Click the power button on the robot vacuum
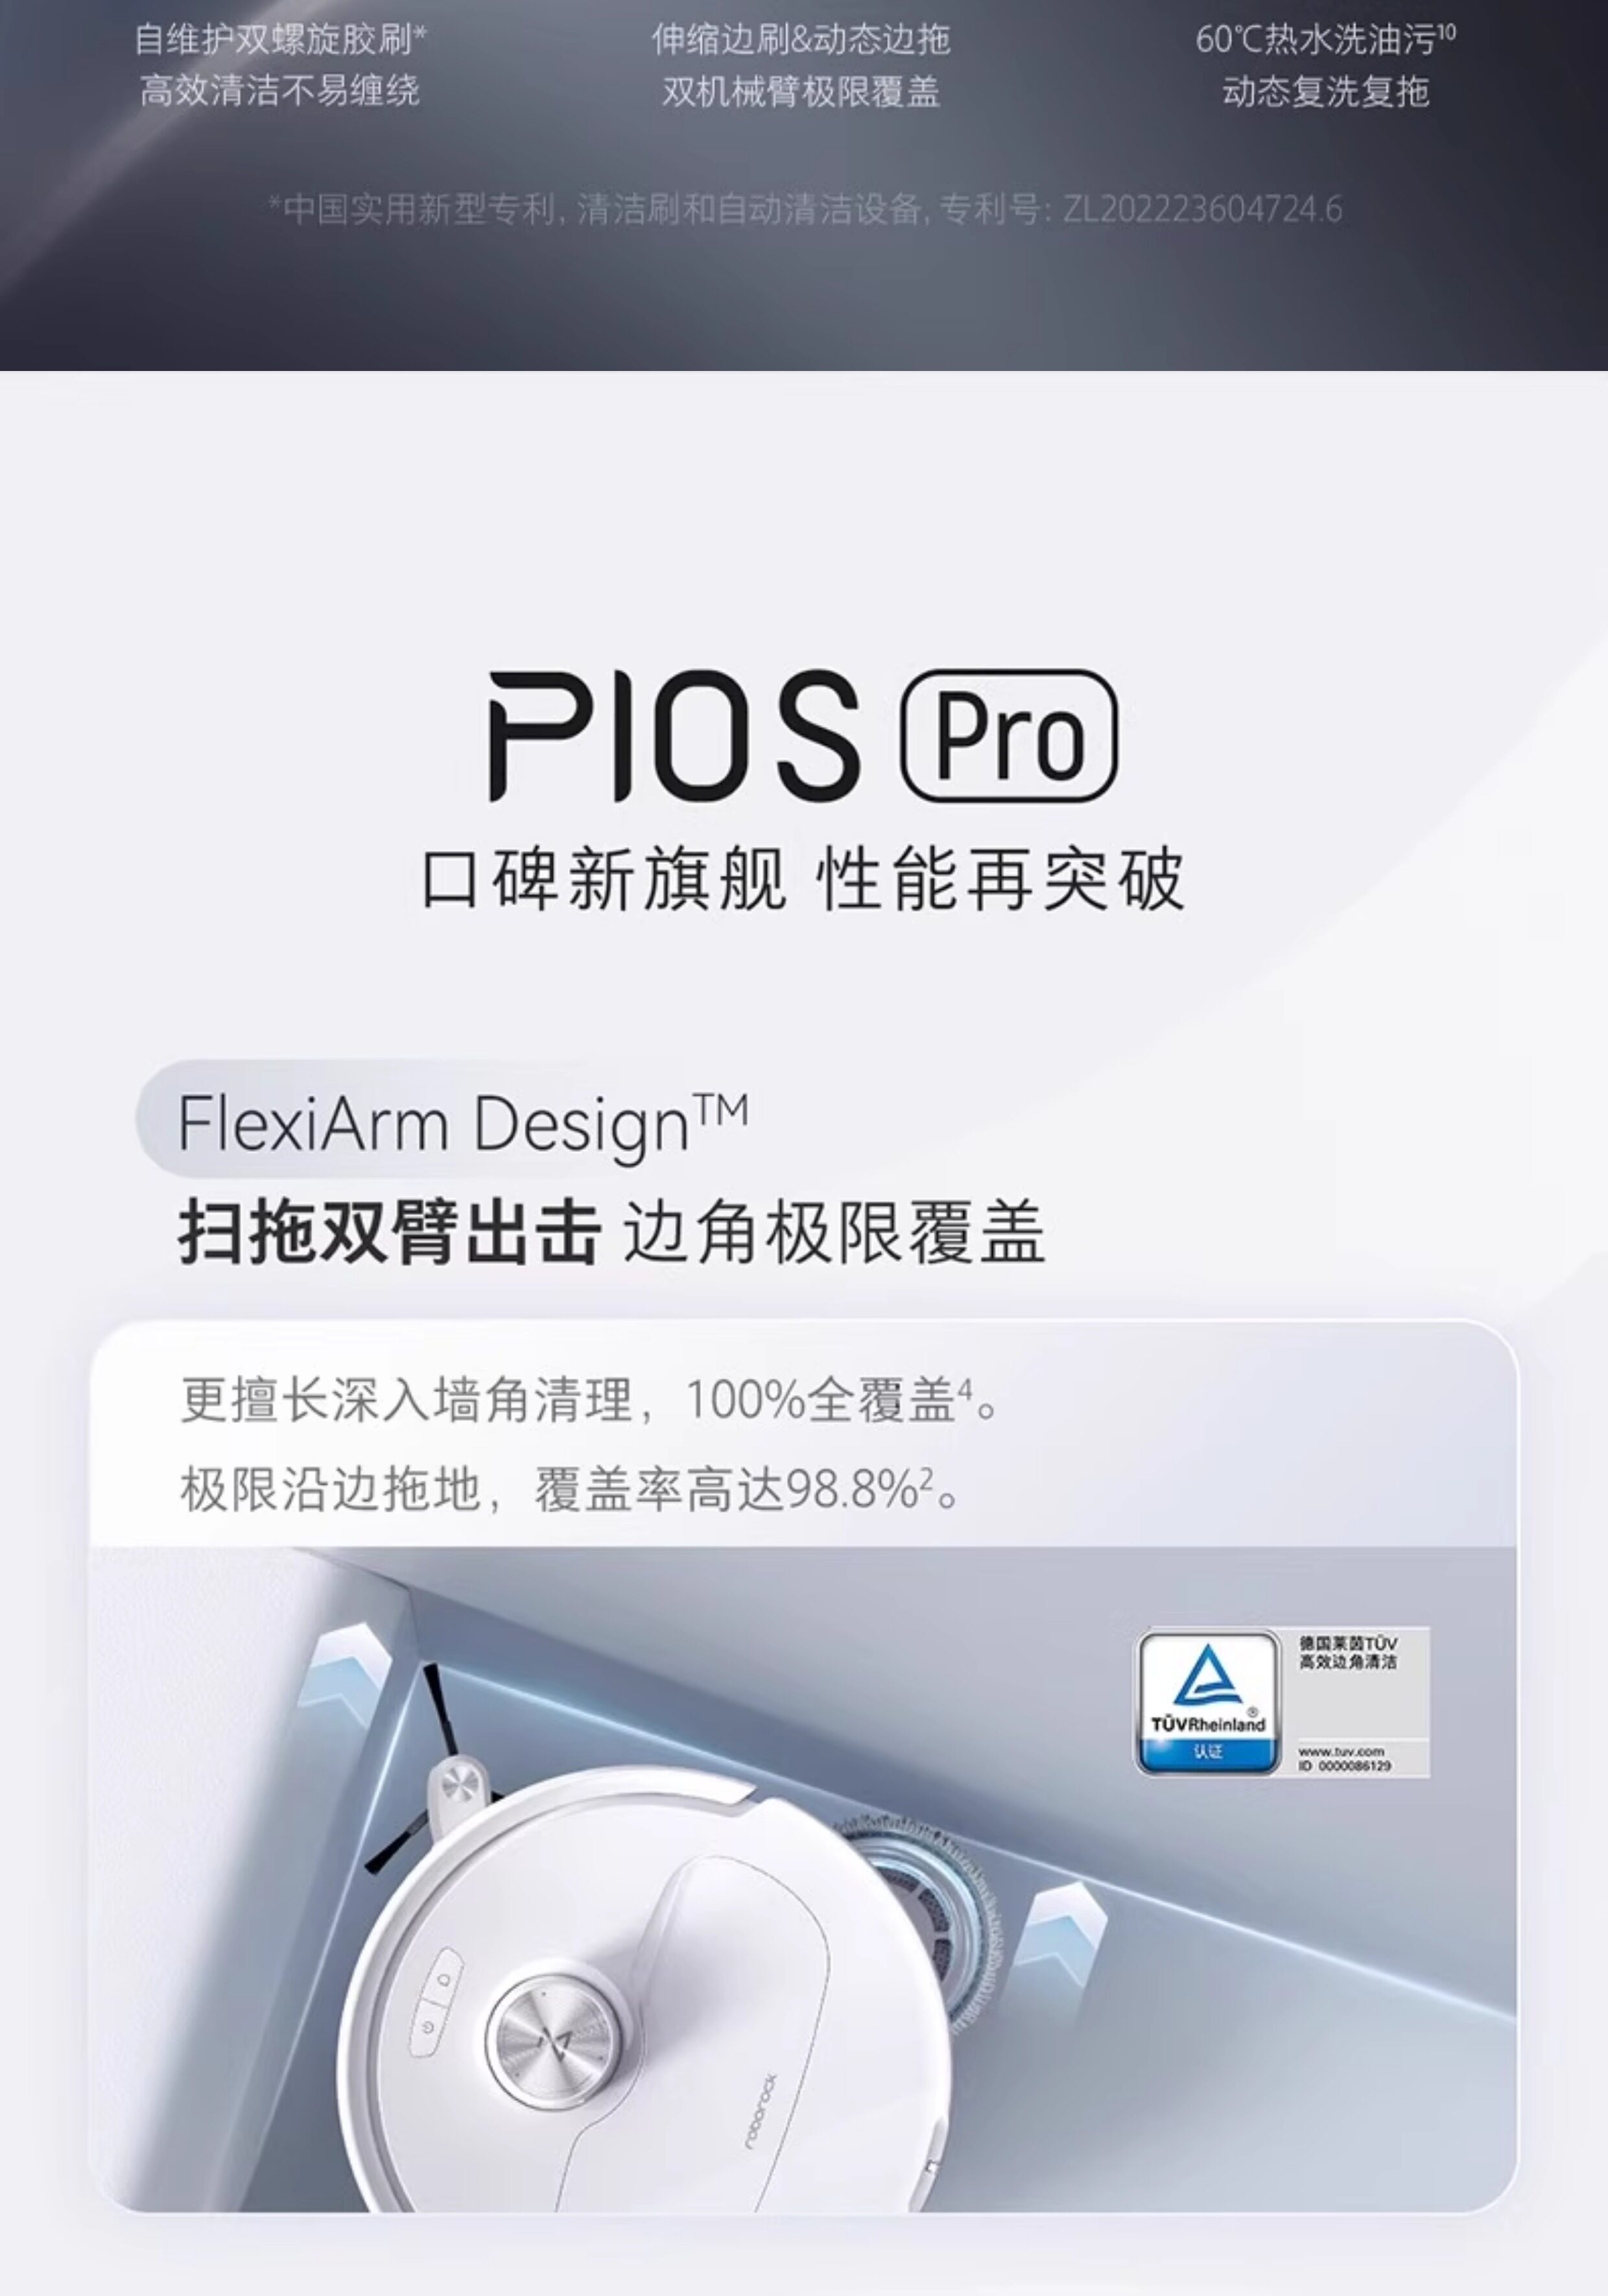 coord(429,2027)
